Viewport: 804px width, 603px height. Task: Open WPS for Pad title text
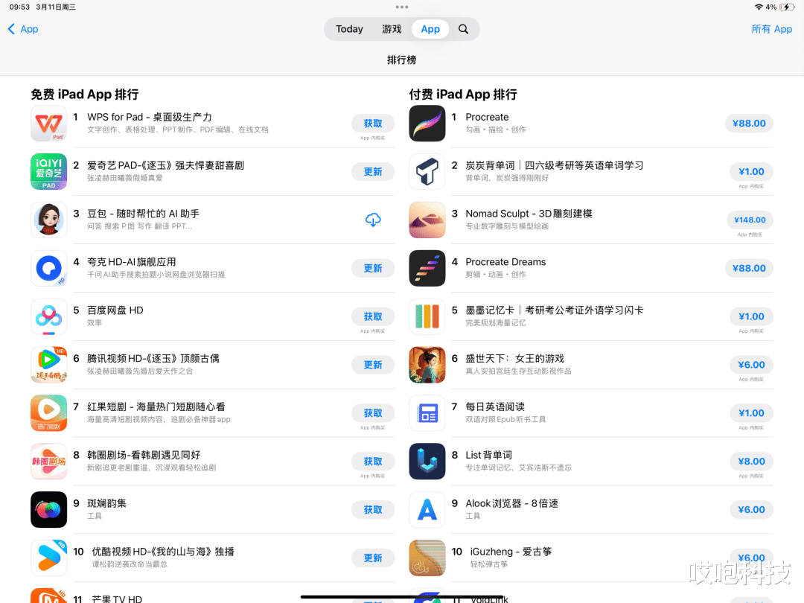[x=149, y=118]
